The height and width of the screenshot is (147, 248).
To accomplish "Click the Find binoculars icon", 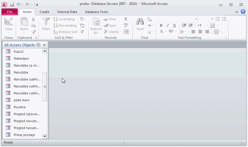I will [x=140, y=21].
